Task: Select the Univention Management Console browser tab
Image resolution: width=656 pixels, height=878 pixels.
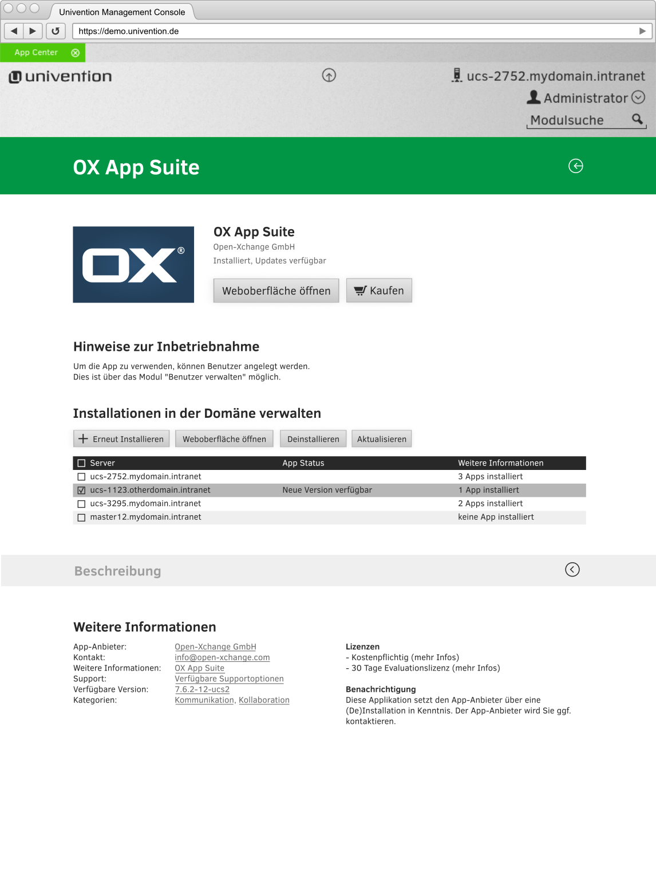Action: coord(122,12)
